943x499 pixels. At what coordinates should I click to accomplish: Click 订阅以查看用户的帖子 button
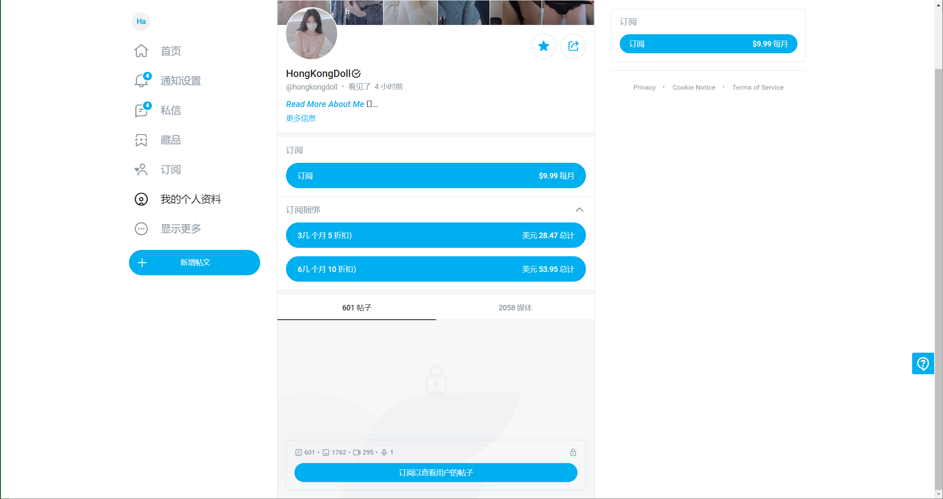click(436, 472)
